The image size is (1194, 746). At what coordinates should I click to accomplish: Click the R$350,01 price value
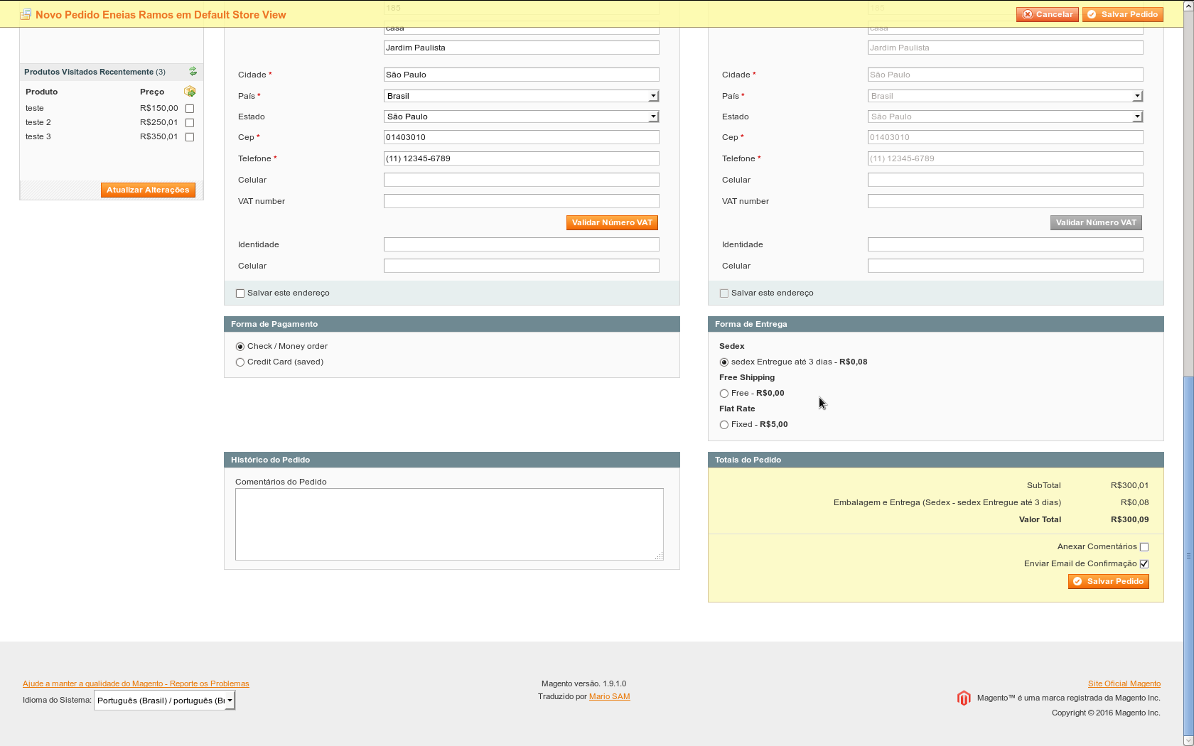tap(159, 136)
